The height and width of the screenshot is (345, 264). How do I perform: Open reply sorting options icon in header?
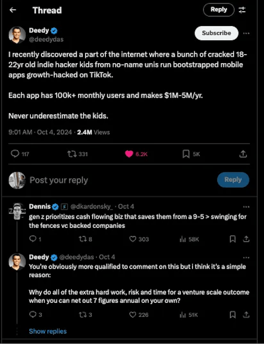(x=243, y=10)
